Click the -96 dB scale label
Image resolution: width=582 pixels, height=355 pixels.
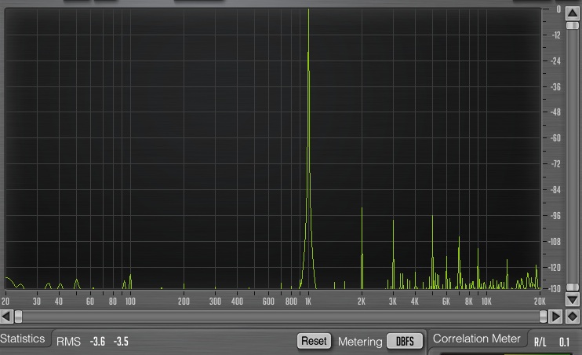pos(555,216)
